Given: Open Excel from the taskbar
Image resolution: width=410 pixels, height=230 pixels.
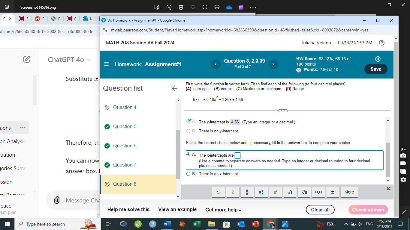Looking at the screenshot, I should [197, 224].
